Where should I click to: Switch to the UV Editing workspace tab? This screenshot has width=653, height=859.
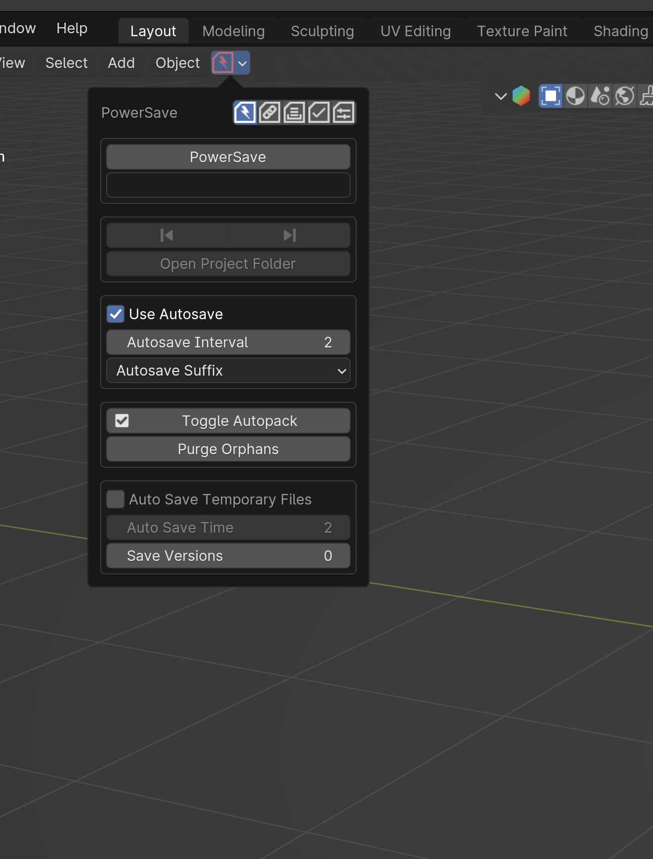click(416, 31)
